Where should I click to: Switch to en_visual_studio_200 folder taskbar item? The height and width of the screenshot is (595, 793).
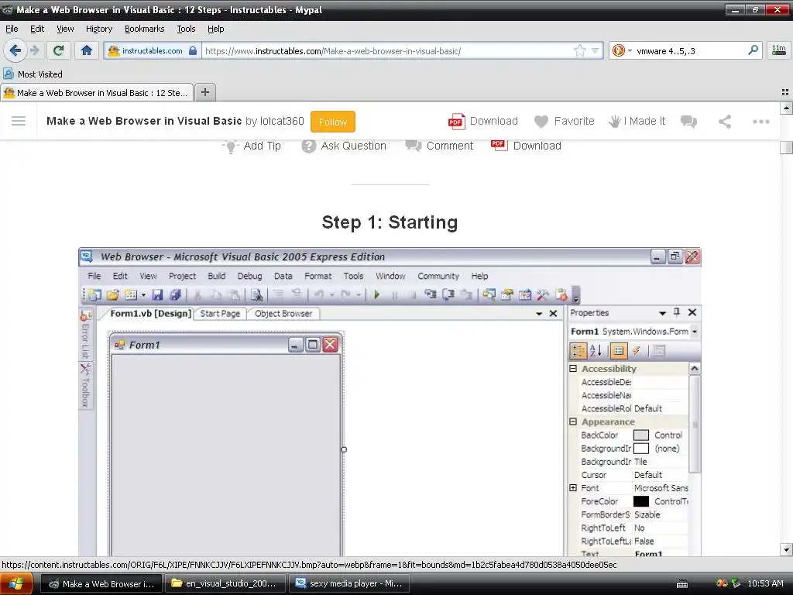[x=225, y=583]
